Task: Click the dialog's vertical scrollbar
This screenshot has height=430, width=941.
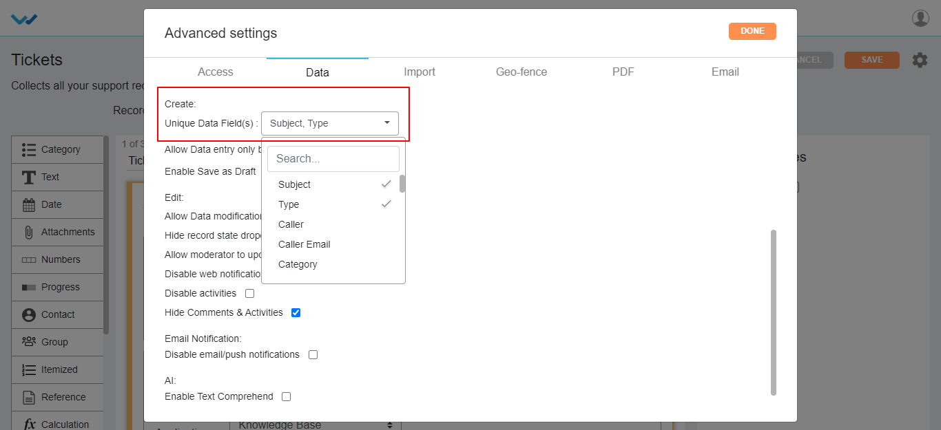Action: [774, 312]
